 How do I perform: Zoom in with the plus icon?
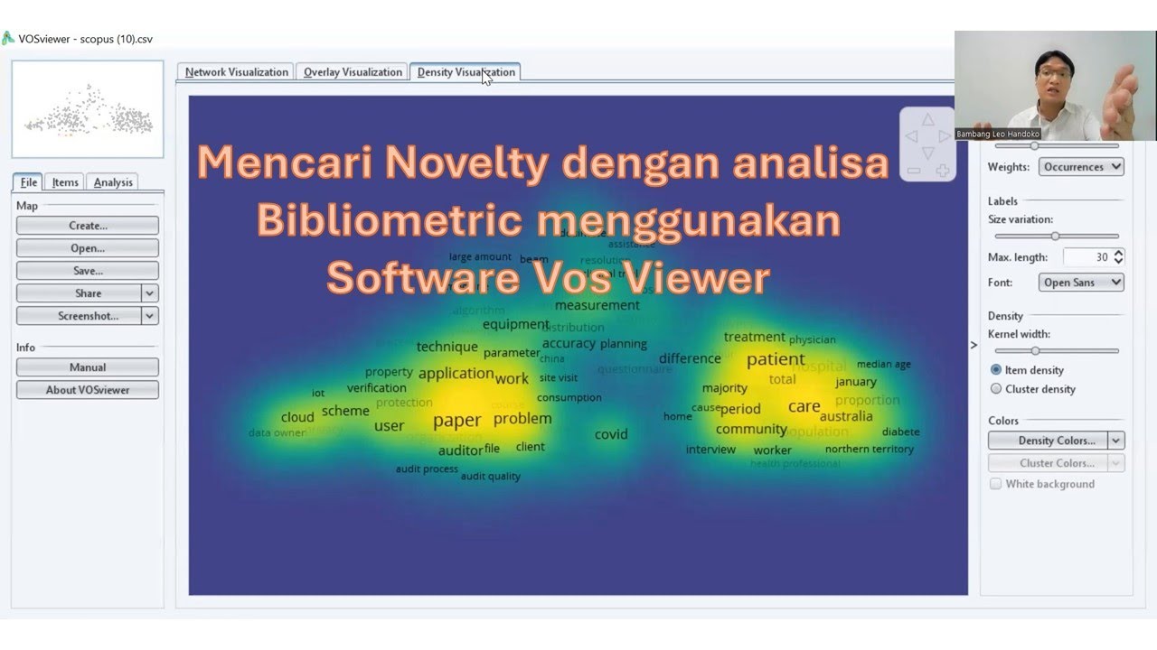(x=942, y=171)
